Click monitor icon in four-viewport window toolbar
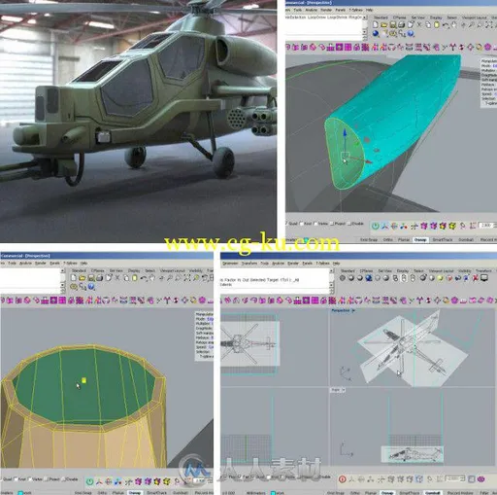 pyautogui.click(x=484, y=278)
